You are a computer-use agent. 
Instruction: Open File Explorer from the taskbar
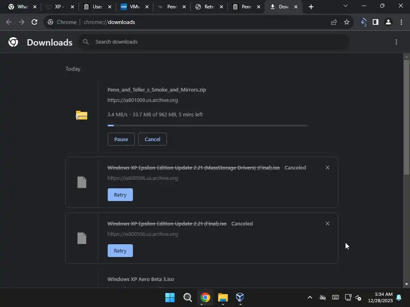(x=223, y=297)
